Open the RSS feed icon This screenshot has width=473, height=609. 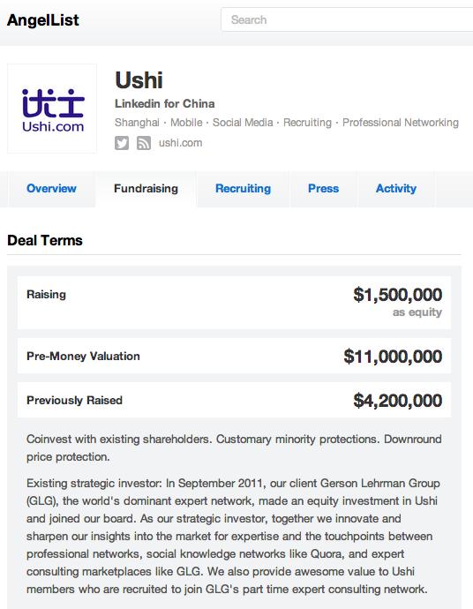click(144, 143)
